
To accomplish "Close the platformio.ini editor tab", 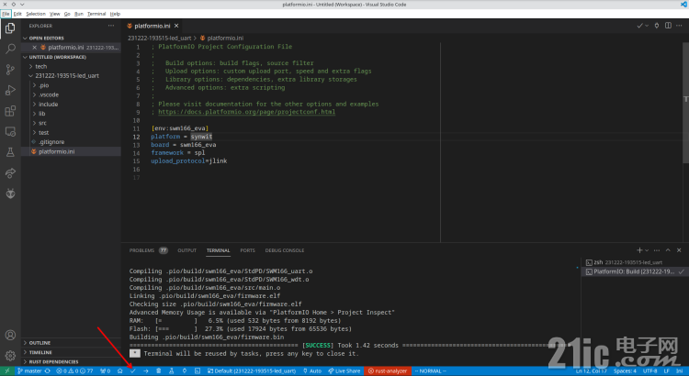I will pyautogui.click(x=176, y=26).
